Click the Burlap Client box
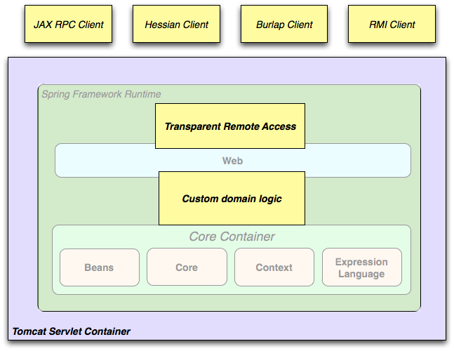The height and width of the screenshot is (351, 454). point(284,24)
